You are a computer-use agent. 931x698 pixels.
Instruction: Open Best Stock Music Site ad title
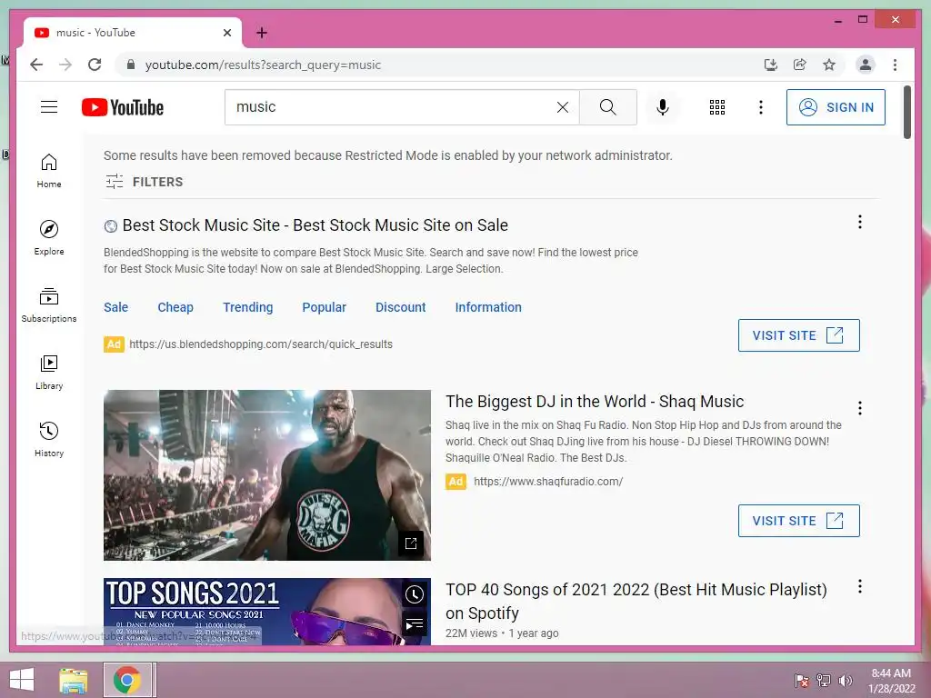pos(315,225)
